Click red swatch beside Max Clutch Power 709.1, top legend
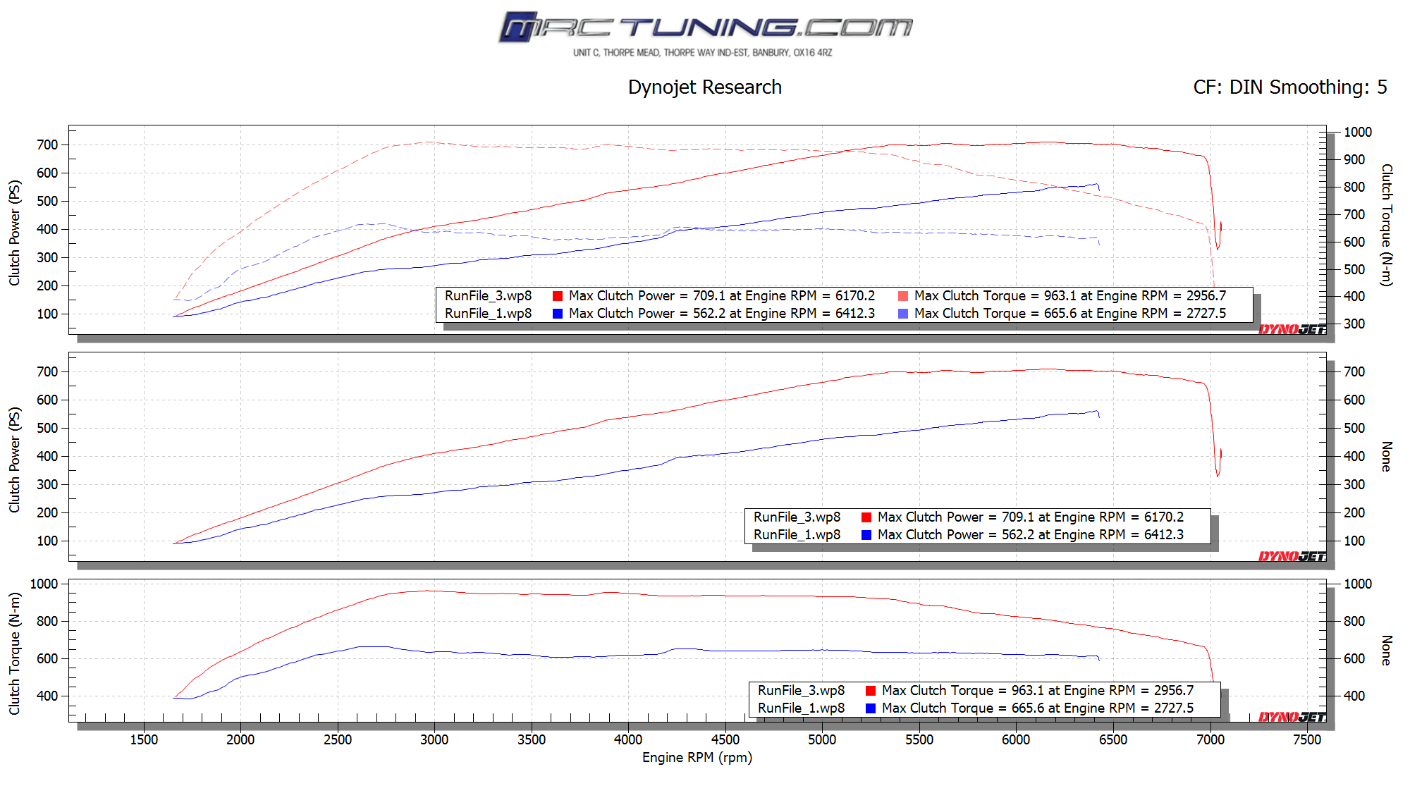The width and height of the screenshot is (1410, 793). coord(558,296)
